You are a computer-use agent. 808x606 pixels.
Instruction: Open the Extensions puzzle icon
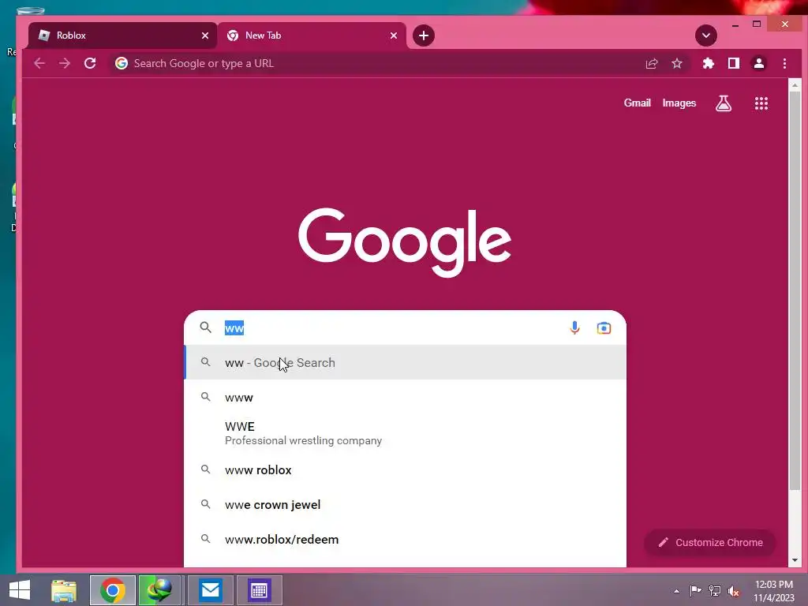709,63
